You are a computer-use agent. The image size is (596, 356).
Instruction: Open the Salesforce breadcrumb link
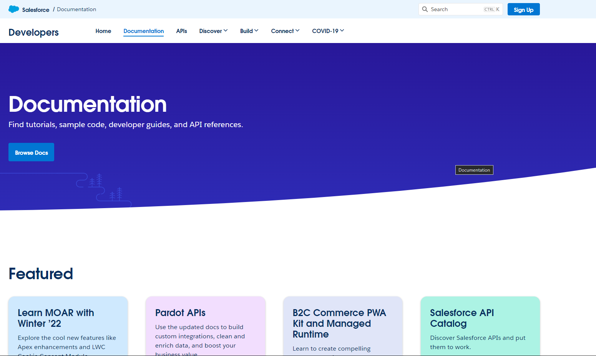36,10
